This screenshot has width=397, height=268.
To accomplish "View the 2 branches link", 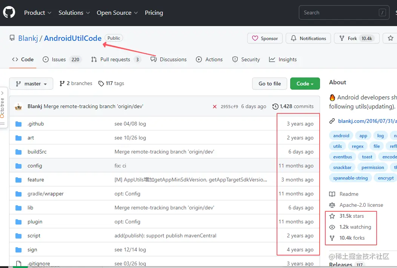I will tap(76, 84).
